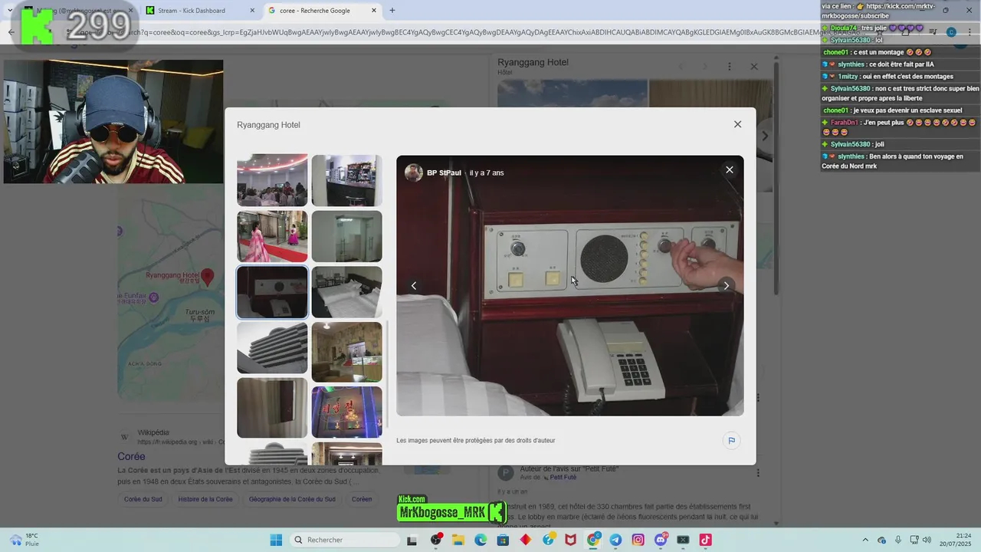Image resolution: width=981 pixels, height=552 pixels.
Task: Open the Windows Start menu
Action: point(276,540)
